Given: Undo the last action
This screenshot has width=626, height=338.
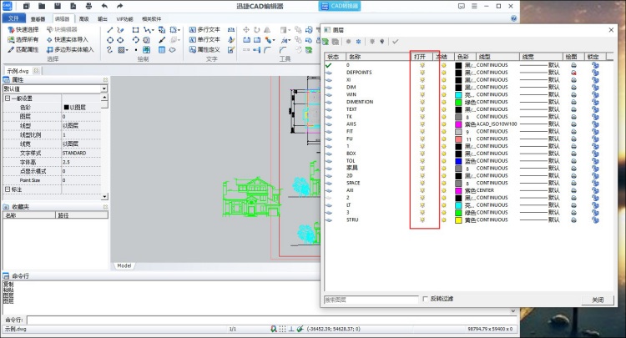Looking at the screenshot, I should coord(104,6).
